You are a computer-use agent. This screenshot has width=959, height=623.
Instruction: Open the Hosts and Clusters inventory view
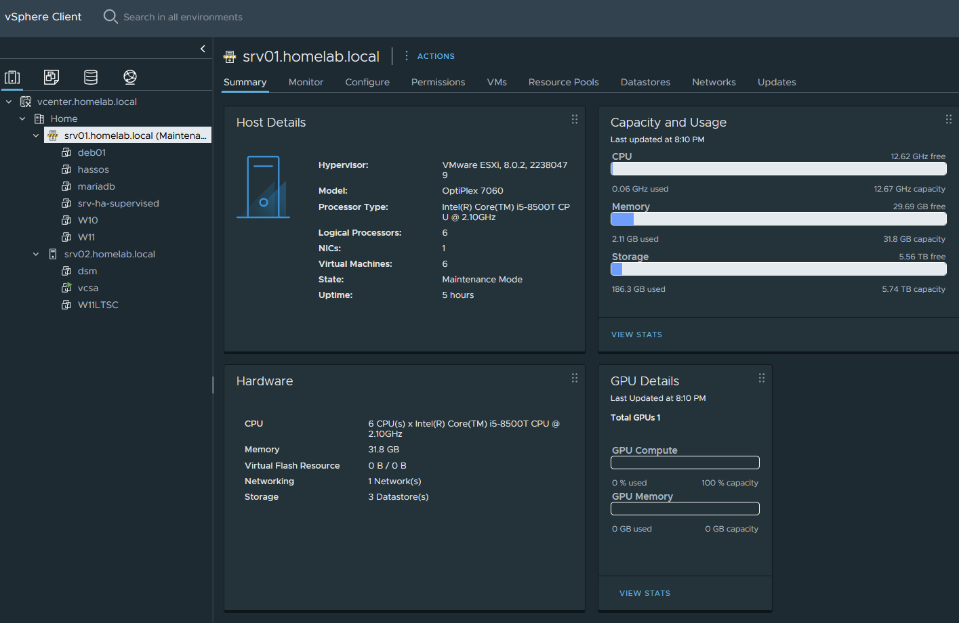12,77
